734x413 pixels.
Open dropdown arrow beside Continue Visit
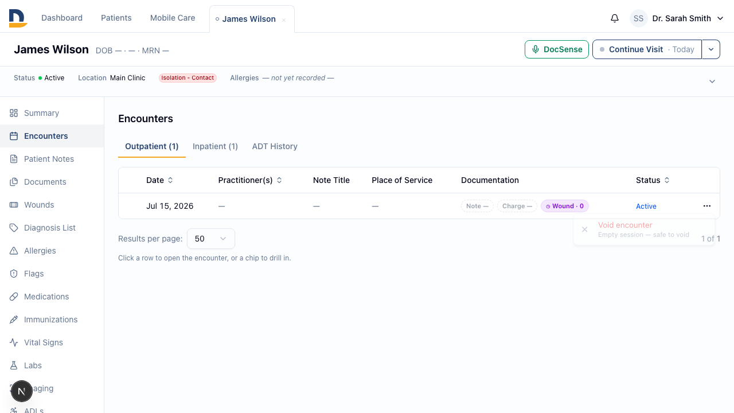(711, 49)
